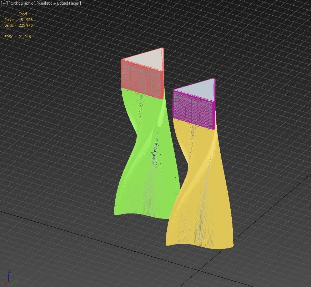Image resolution: width=311 pixels, height=287 pixels.
Task: Click the Total statistics header
Action: tap(23, 14)
